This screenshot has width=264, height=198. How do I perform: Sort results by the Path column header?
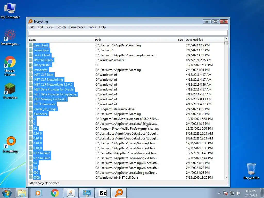point(127,40)
